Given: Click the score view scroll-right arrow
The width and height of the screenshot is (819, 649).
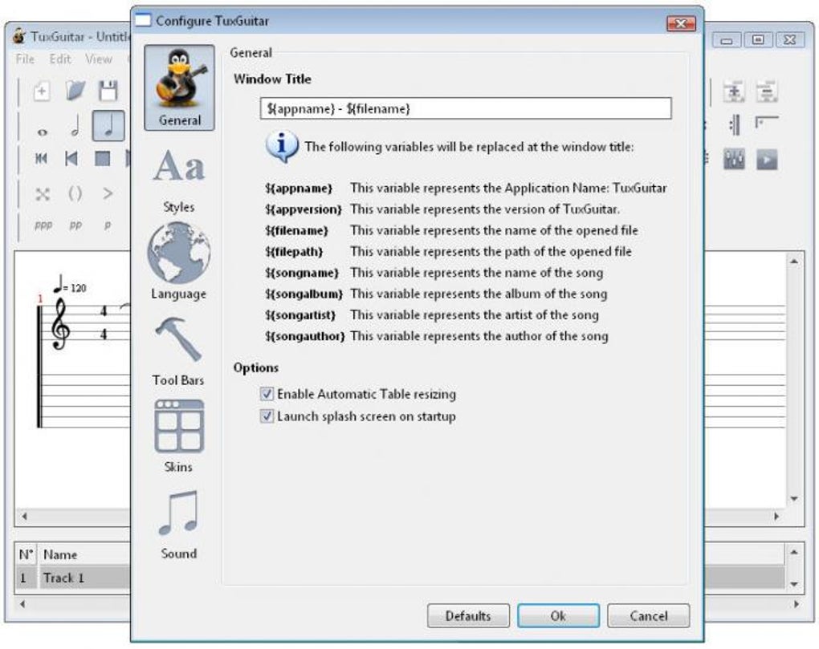Looking at the screenshot, I should pos(776,517).
